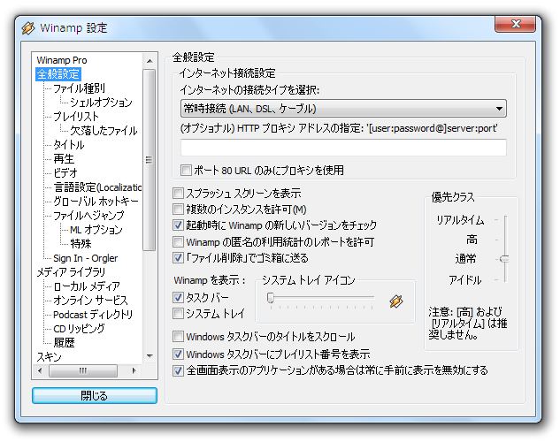The width and height of the screenshot is (560, 442).
Task: Close the Winamp 設定 window
Action: click(515, 24)
